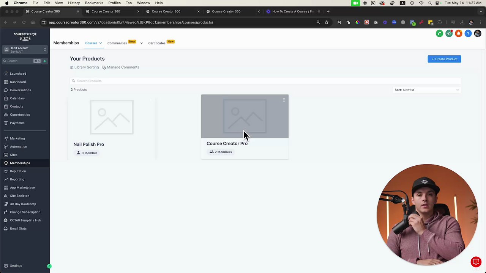The height and width of the screenshot is (273, 486).
Task: Click the sidebar Search box
Action: (x=21, y=61)
